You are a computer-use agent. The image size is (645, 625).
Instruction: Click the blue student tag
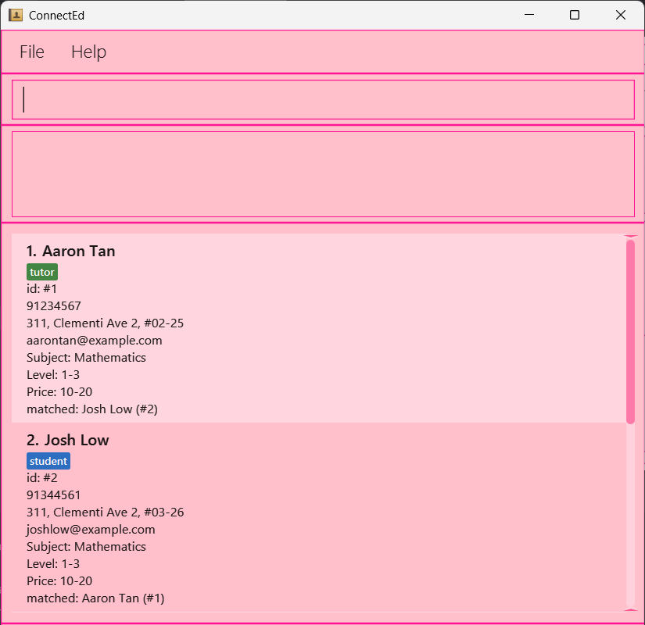[48, 461]
